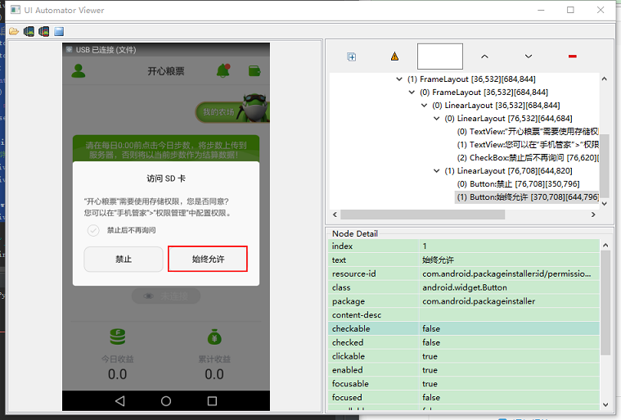The width and height of the screenshot is (621, 420).
Task: Click hierarchy tree scroll up arrow
Action: tap(605, 79)
